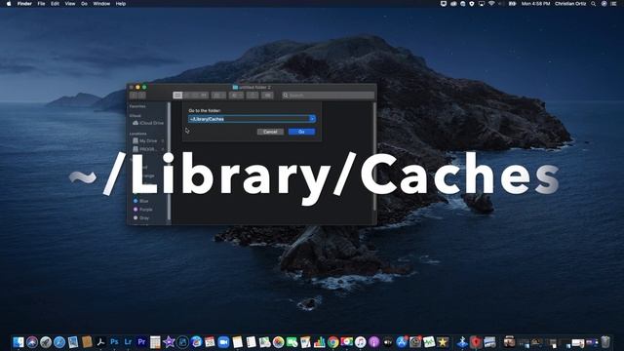Select the Gray tag in sidebar
The height and width of the screenshot is (351, 624).
[x=141, y=218]
